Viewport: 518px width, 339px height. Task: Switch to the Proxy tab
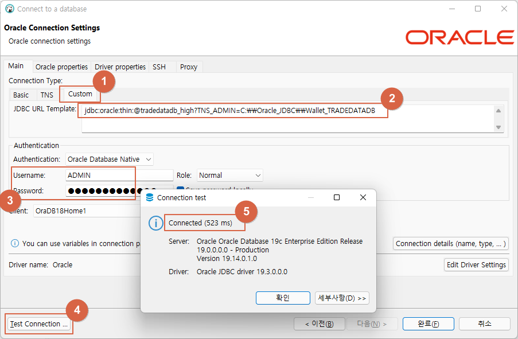pyautogui.click(x=189, y=67)
